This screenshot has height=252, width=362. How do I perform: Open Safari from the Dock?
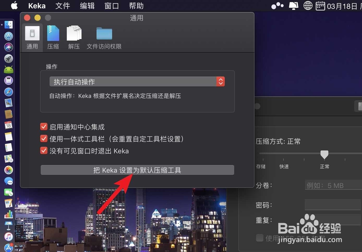(x=9, y=92)
